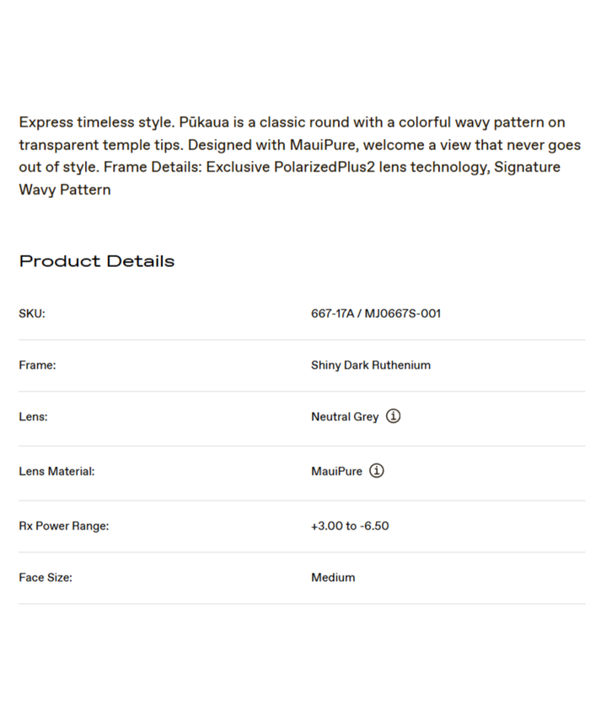This screenshot has height=716, width=590.
Task: Click PolarizedPlus2 in the description text
Action: [324, 167]
